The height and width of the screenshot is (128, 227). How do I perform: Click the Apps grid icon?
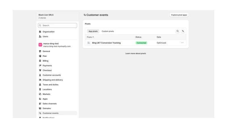[40, 99]
